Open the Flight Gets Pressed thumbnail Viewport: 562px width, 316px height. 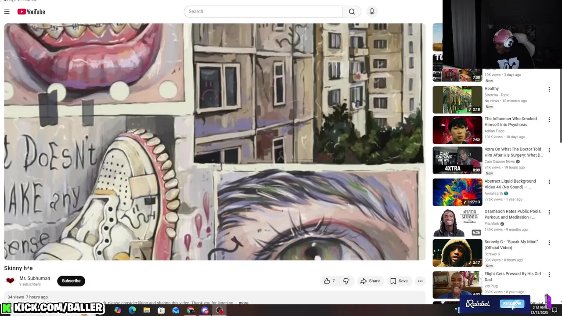tap(457, 284)
